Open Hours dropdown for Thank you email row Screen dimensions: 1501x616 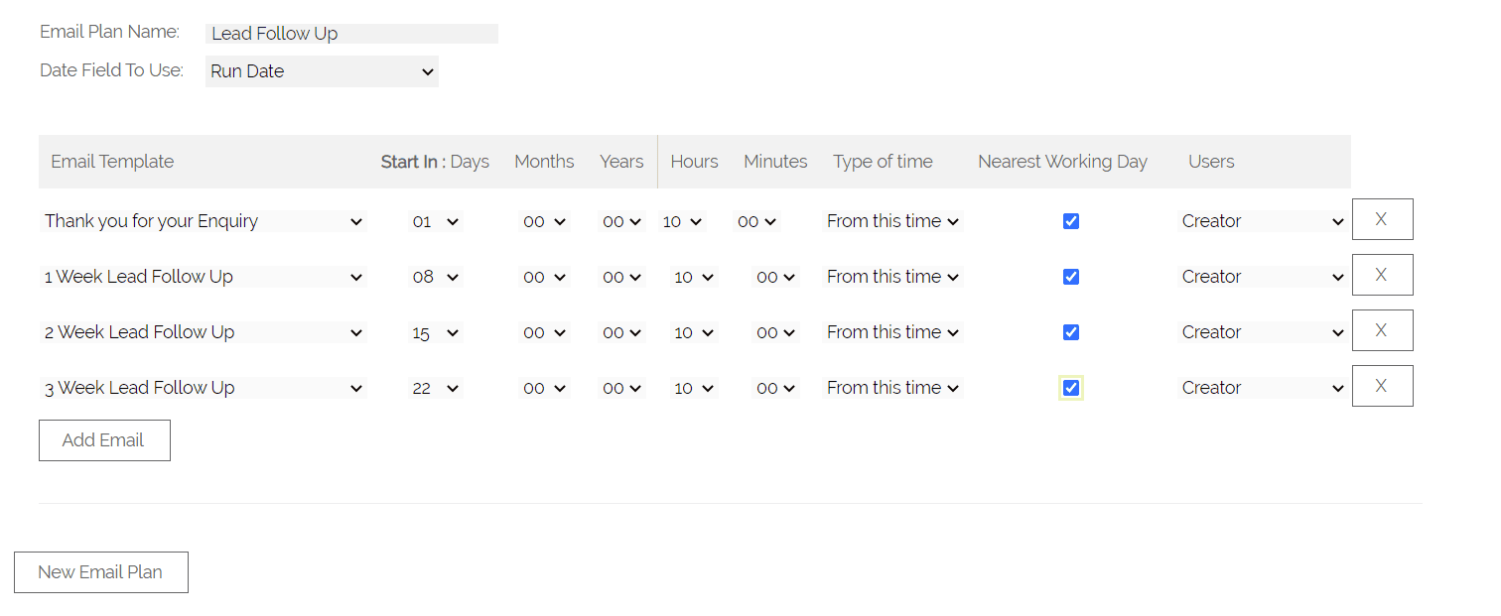coord(682,221)
